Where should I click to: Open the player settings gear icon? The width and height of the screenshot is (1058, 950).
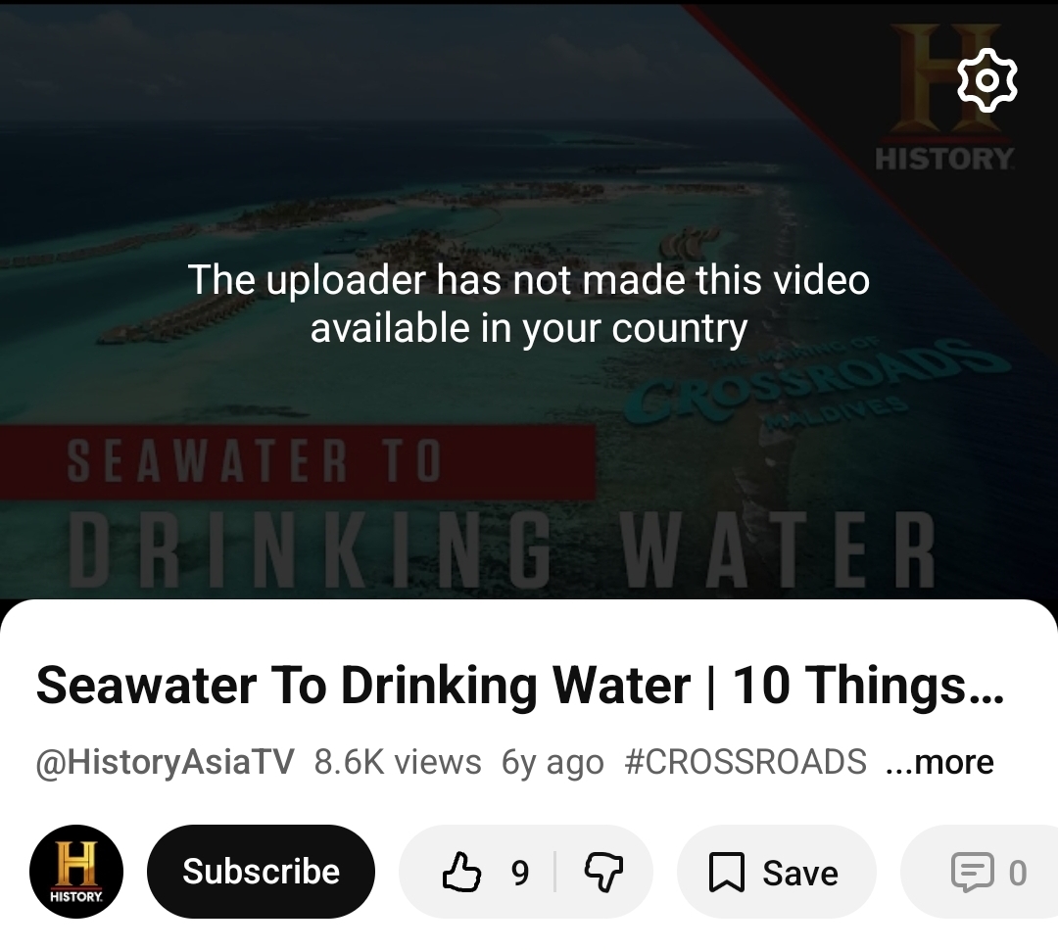(x=986, y=80)
